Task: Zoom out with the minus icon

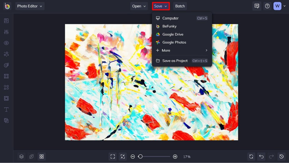Action: tap(133, 157)
